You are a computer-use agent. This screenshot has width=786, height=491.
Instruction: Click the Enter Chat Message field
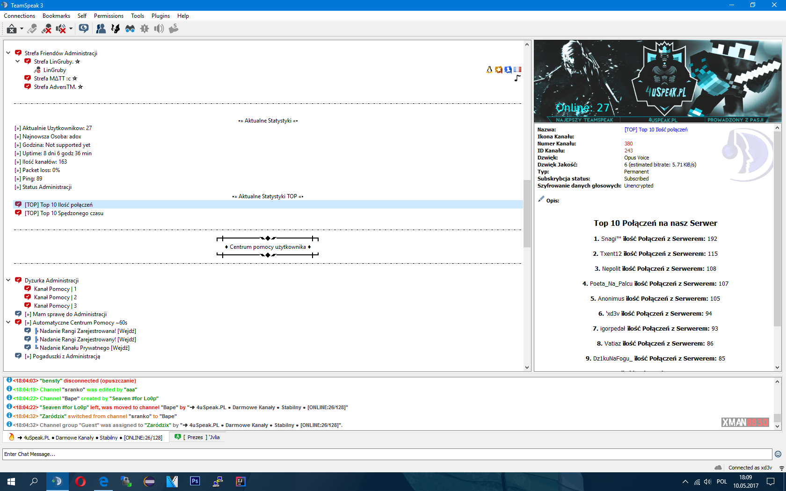(386, 454)
